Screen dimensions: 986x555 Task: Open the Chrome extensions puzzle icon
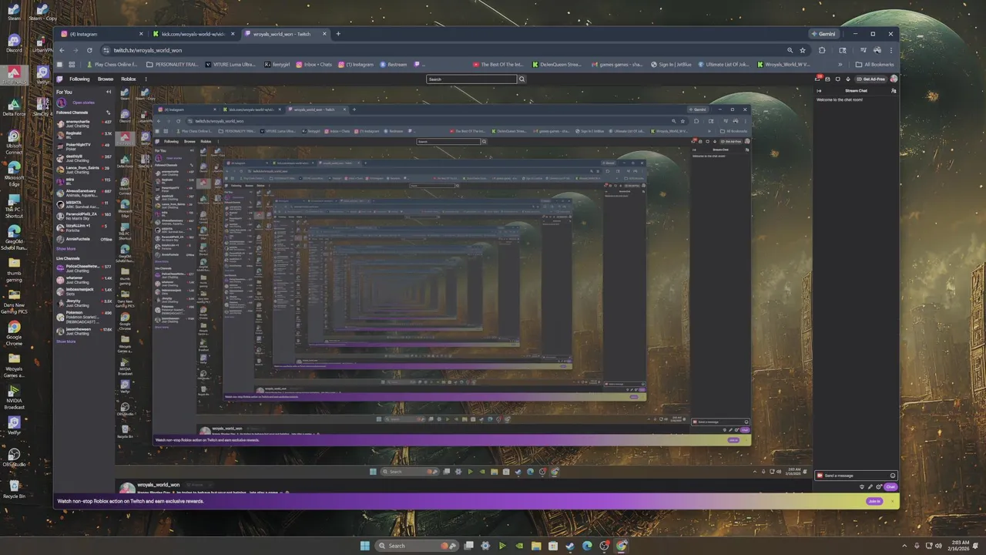pyautogui.click(x=822, y=50)
